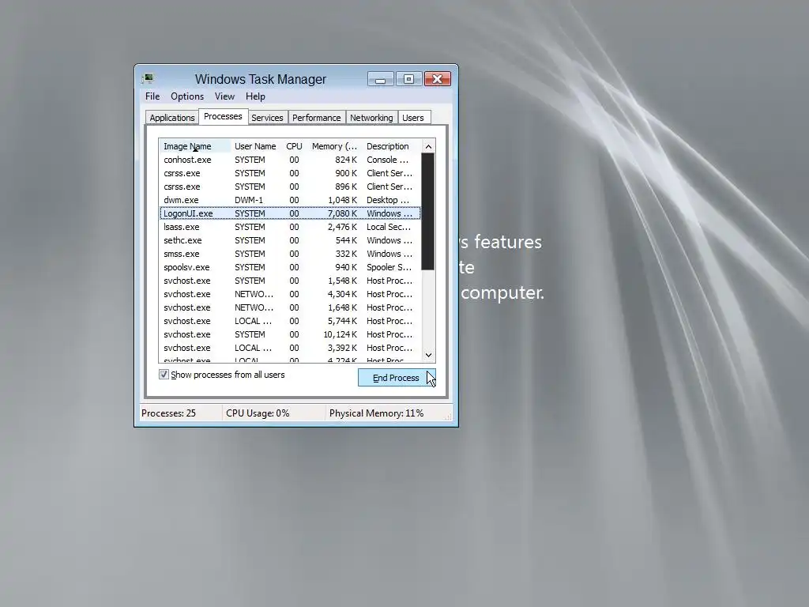
Task: Select the smss.exe process
Action: click(x=290, y=254)
